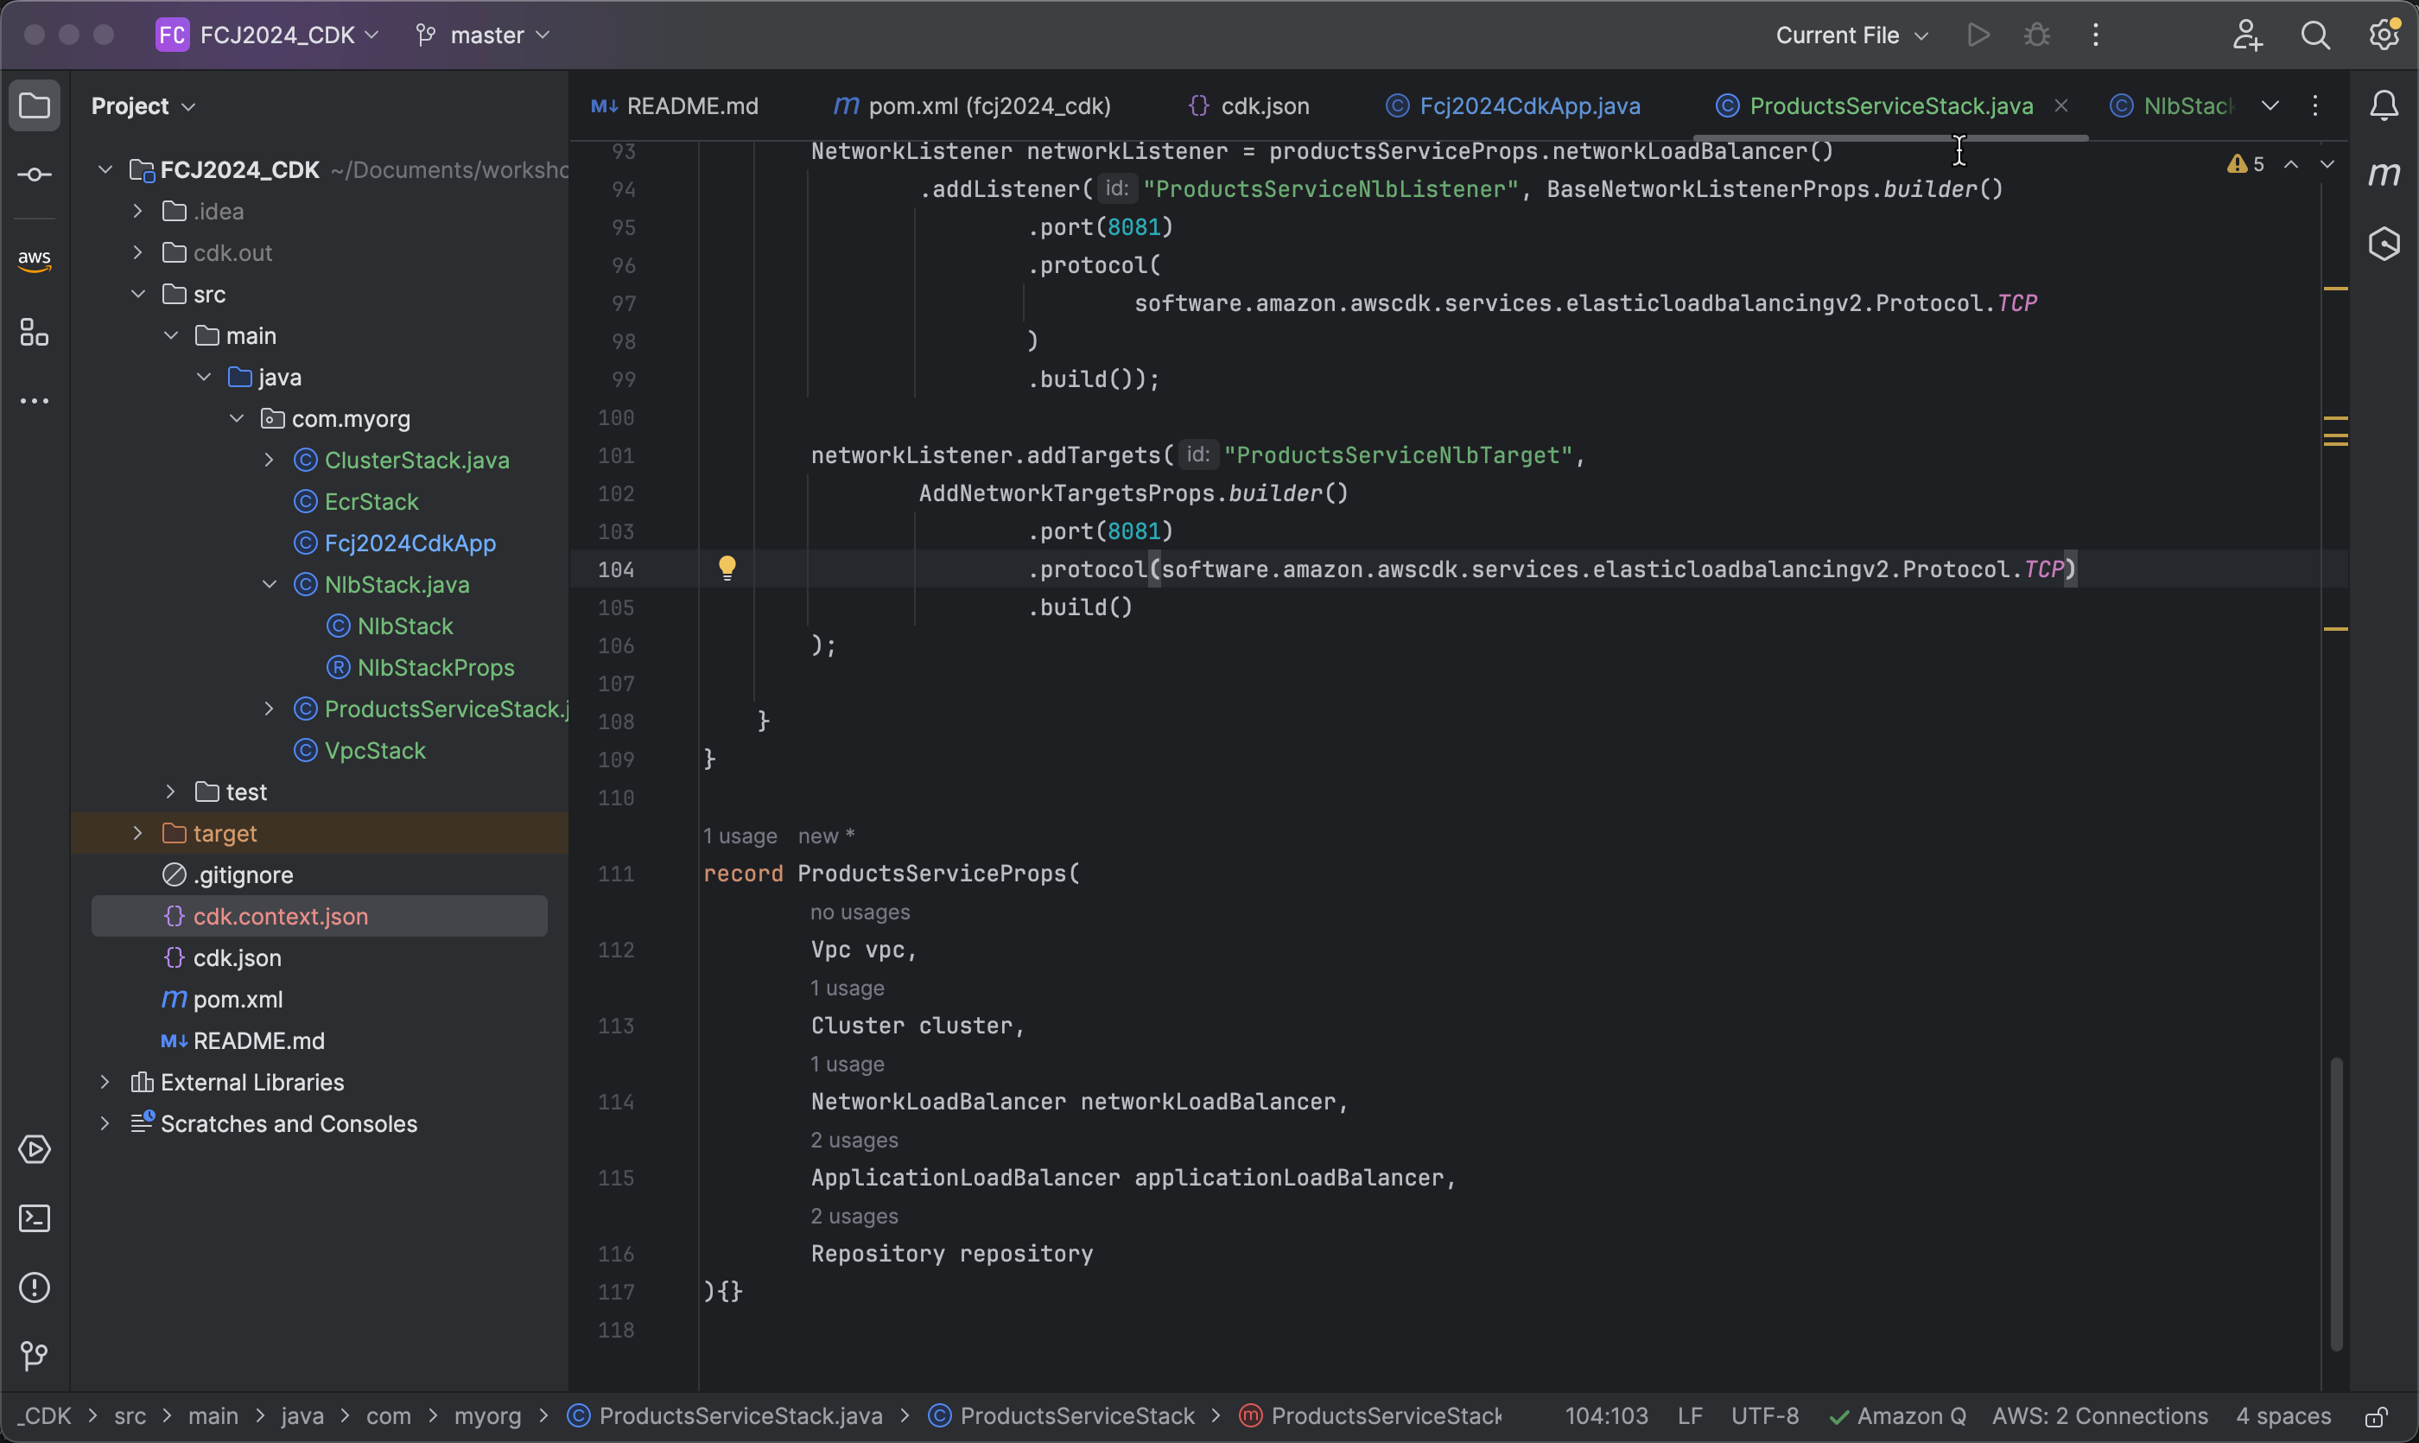Open the Git tool window
Image resolution: width=2419 pixels, height=1443 pixels.
pyautogui.click(x=35, y=1356)
